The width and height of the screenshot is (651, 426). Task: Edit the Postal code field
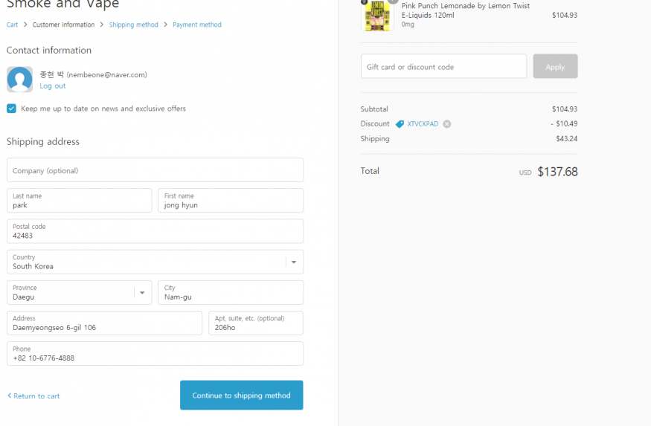tap(155, 231)
